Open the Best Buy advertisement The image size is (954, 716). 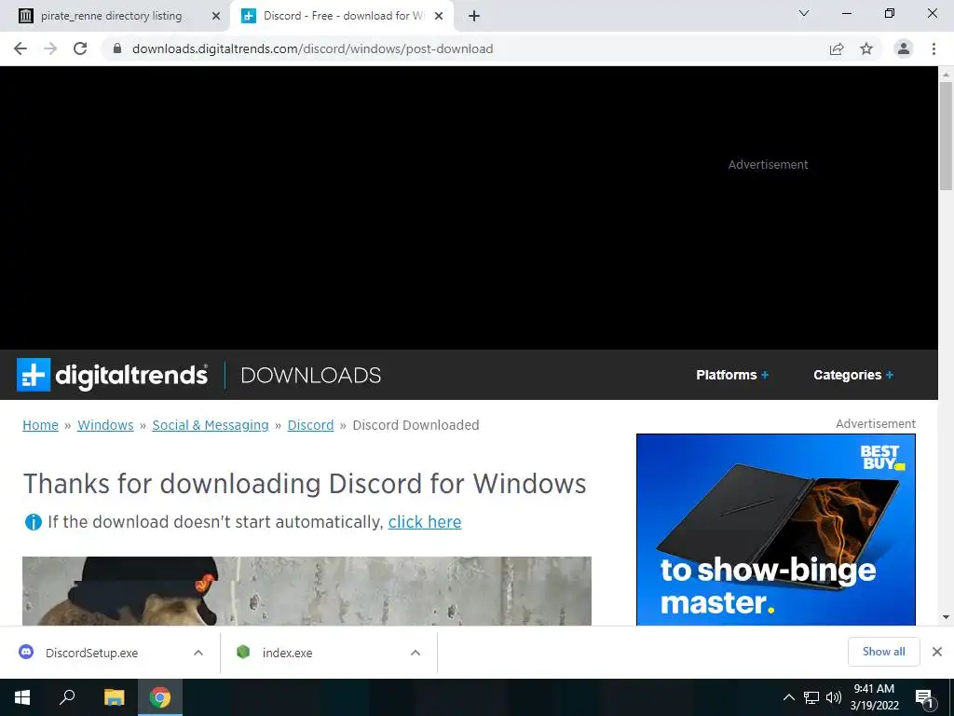pos(776,530)
